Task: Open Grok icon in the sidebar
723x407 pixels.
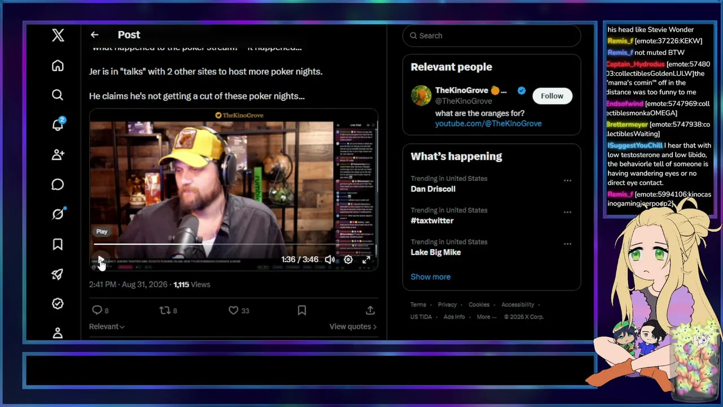Action: coord(58,214)
